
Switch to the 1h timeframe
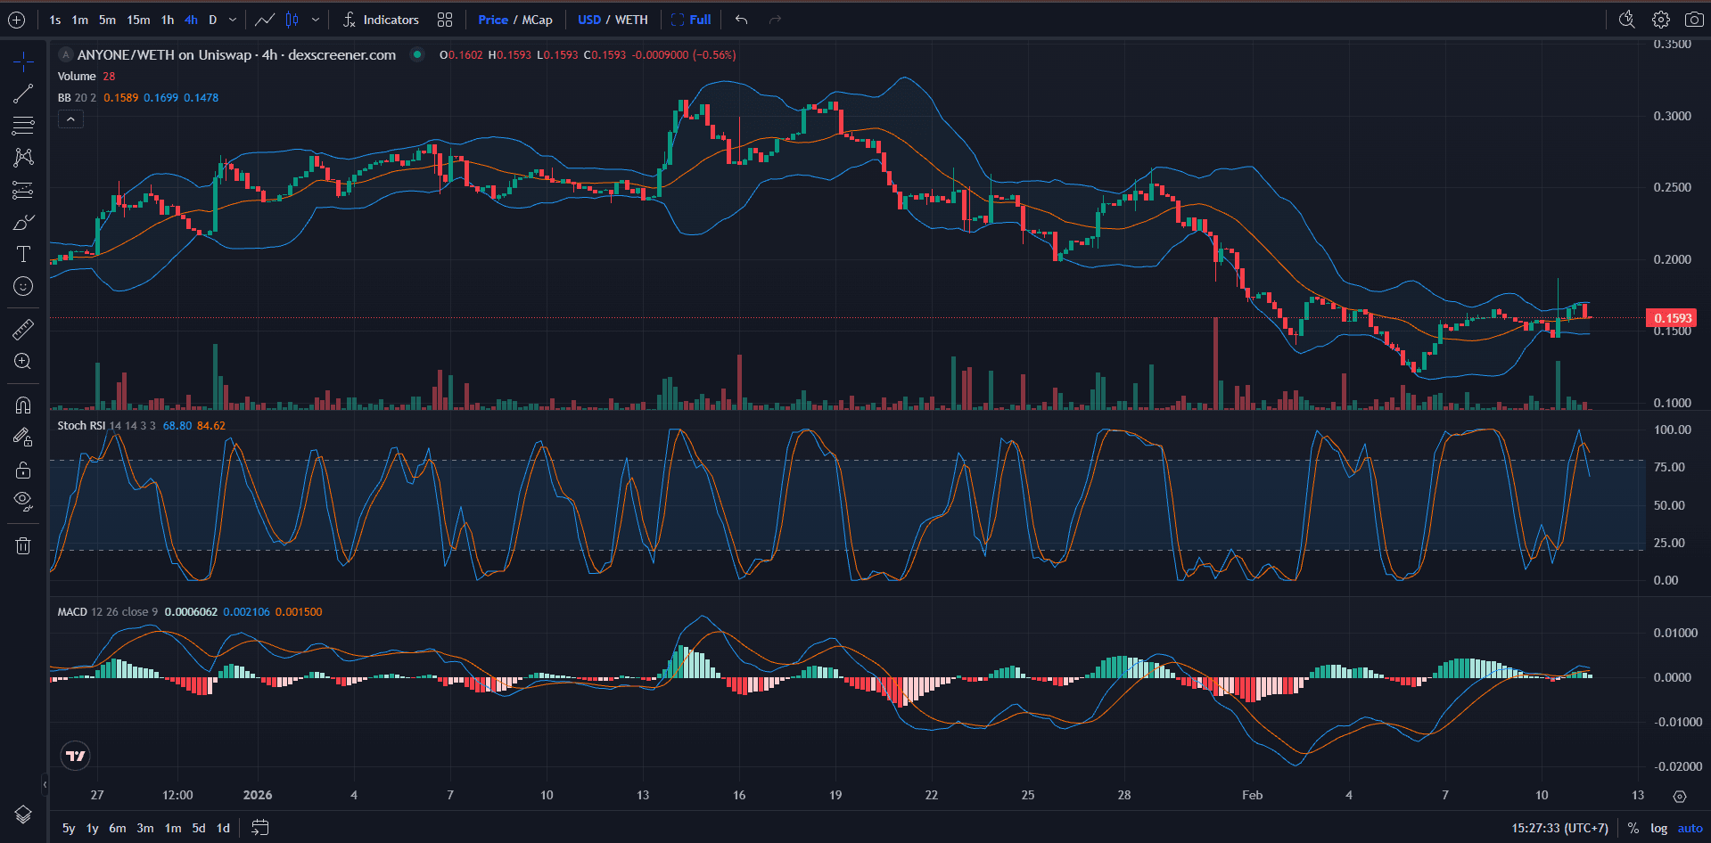point(167,19)
